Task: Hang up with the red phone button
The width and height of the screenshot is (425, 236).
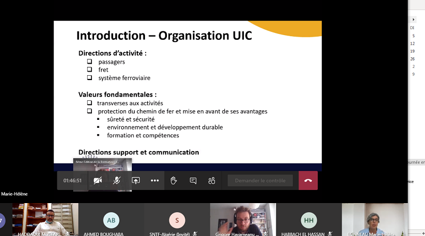Action: 308,180
